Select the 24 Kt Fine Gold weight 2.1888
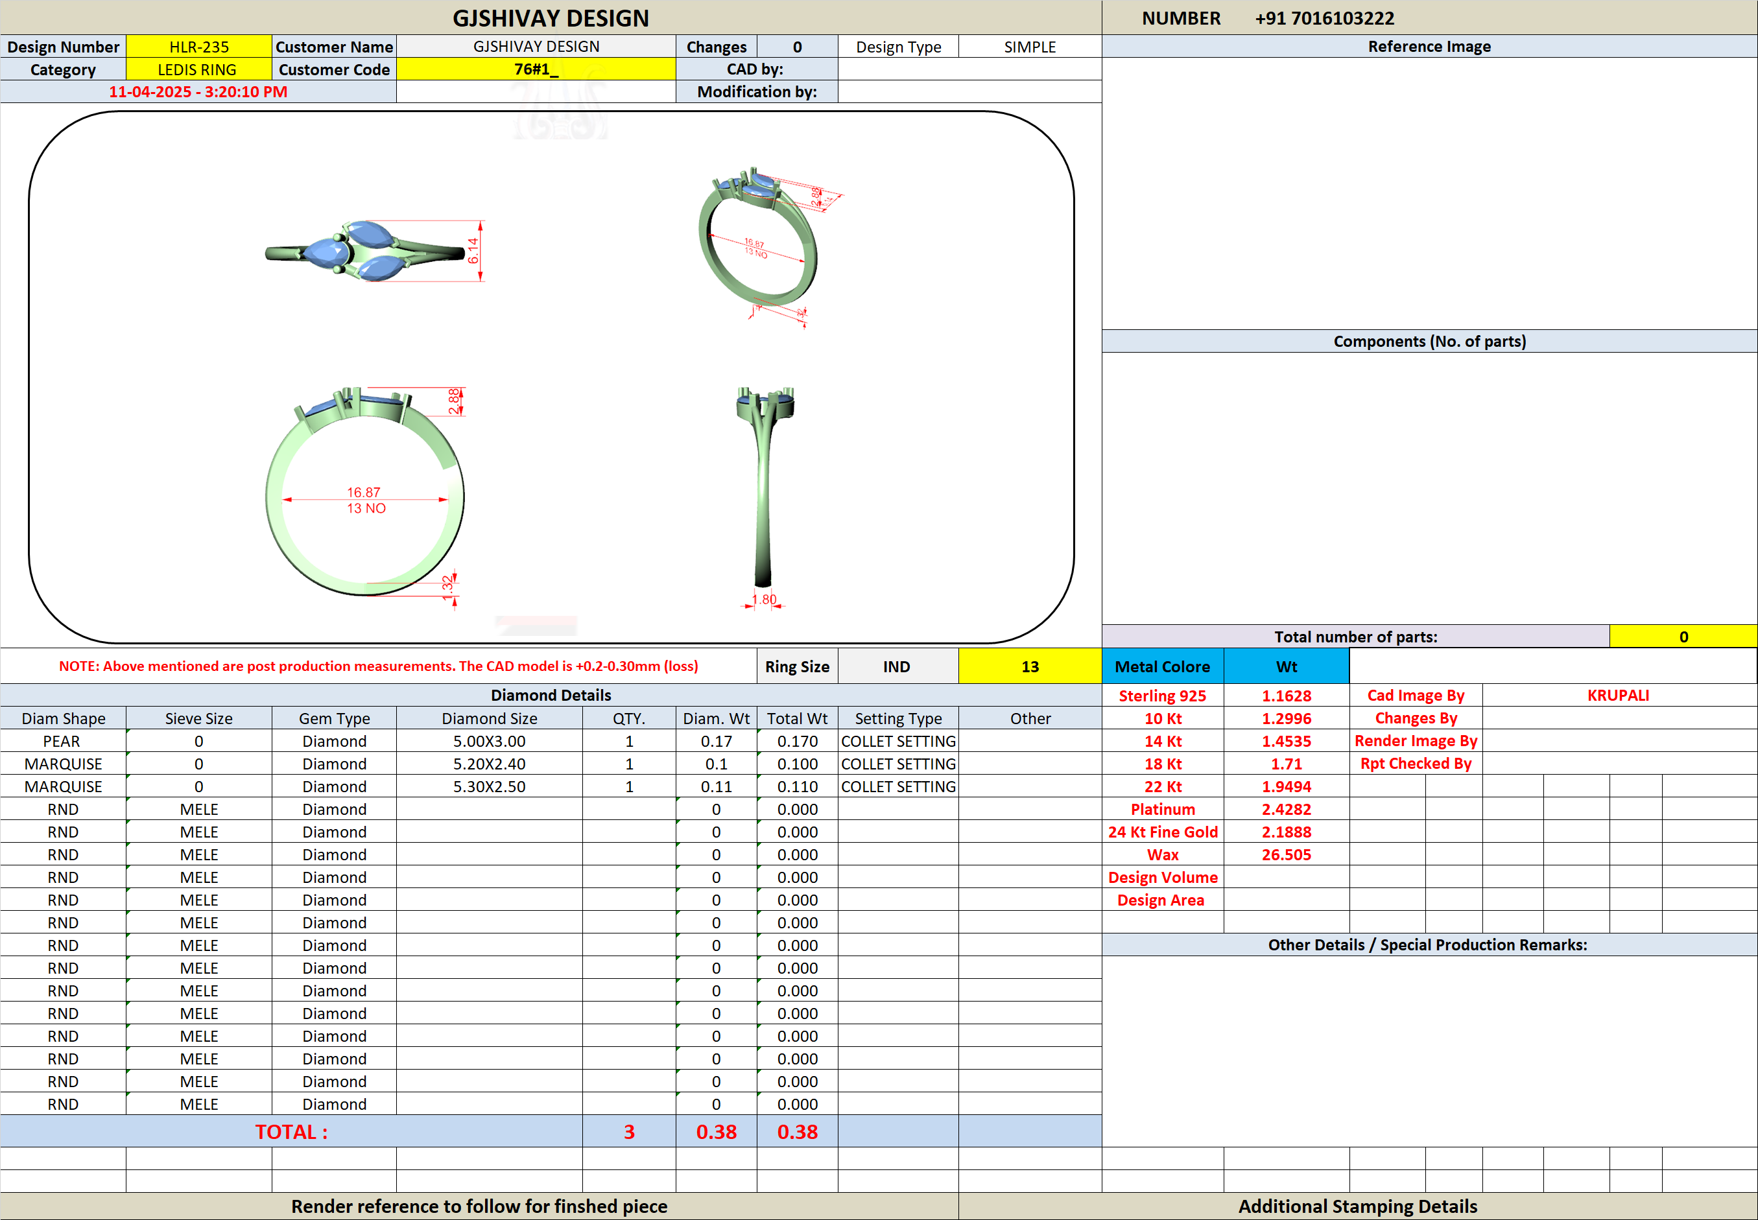 click(1286, 832)
